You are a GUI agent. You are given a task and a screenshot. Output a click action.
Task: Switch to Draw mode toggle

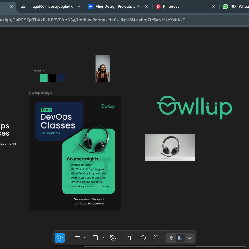pos(171,238)
